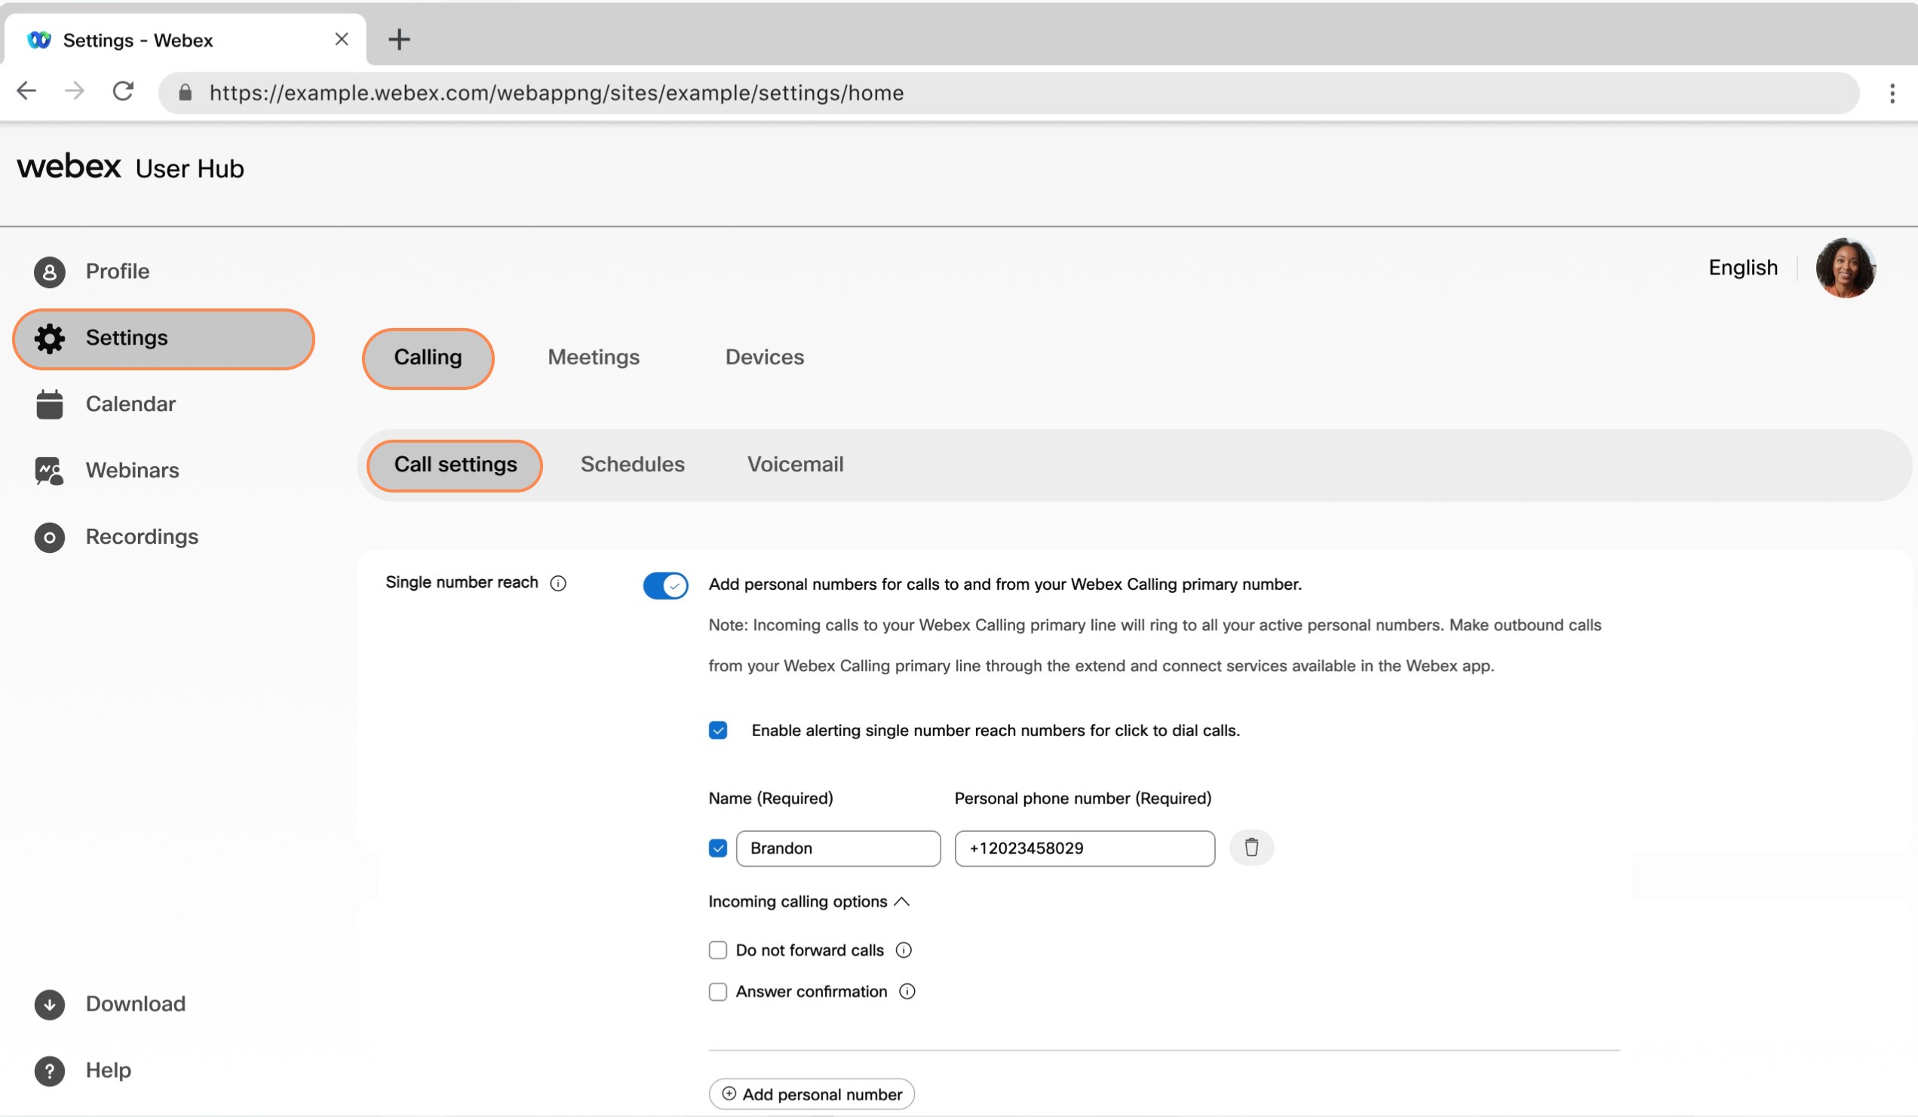Open the Calendar sidebar icon
1918x1117 pixels.
click(x=50, y=404)
